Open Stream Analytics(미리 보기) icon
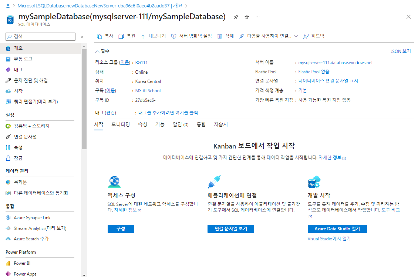 pyautogui.click(x=8, y=228)
